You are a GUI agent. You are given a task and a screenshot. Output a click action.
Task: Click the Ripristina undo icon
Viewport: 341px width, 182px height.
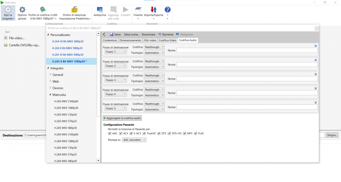(160, 34)
